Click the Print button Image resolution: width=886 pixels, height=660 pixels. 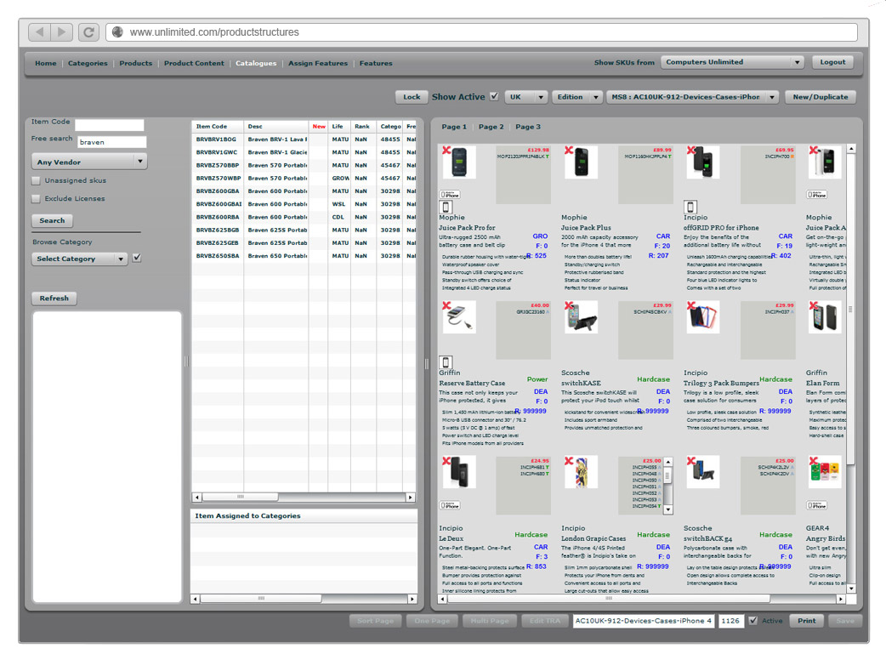pyautogui.click(x=806, y=620)
